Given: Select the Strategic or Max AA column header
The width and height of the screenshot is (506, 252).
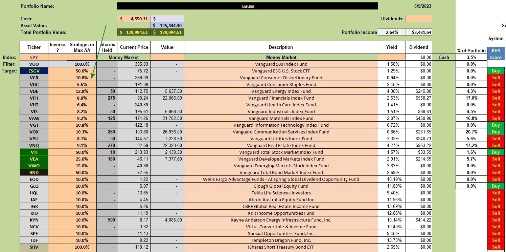Looking at the screenshot, I should click(x=82, y=47).
